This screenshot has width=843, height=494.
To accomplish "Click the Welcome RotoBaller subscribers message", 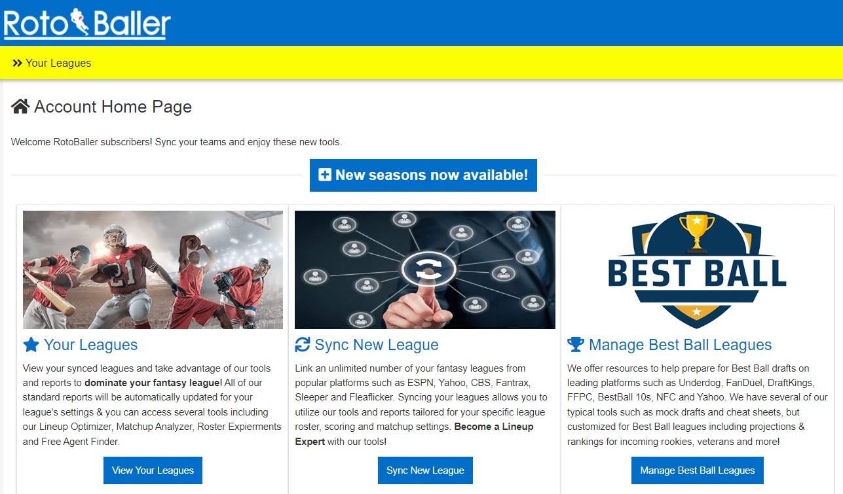I will point(176,141).
